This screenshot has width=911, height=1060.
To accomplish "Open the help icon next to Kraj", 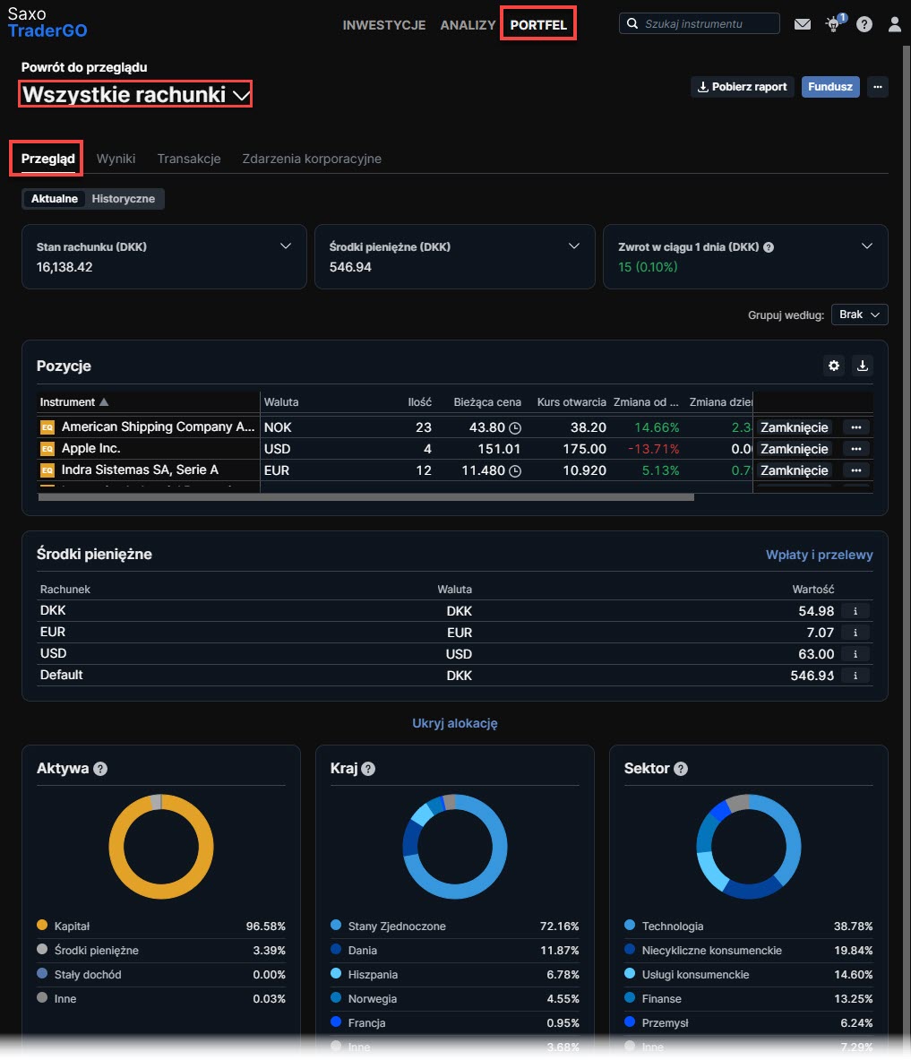I will click(x=367, y=769).
